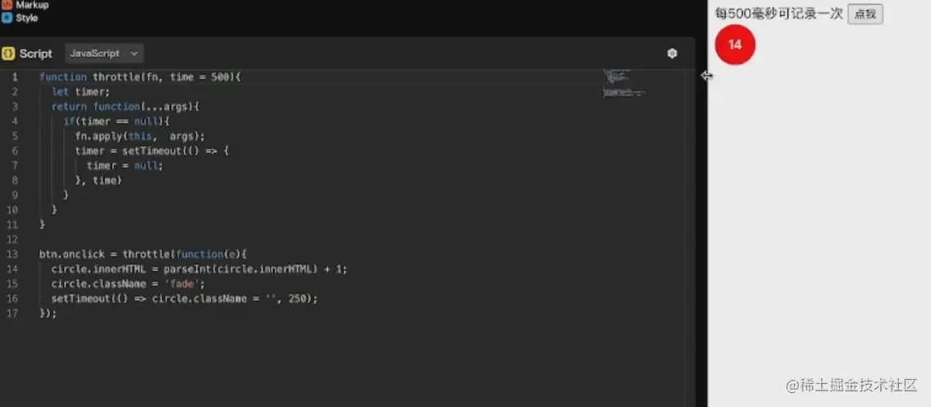The height and width of the screenshot is (407, 931).
Task: Click the blue Style panel icon
Action: coord(7,17)
